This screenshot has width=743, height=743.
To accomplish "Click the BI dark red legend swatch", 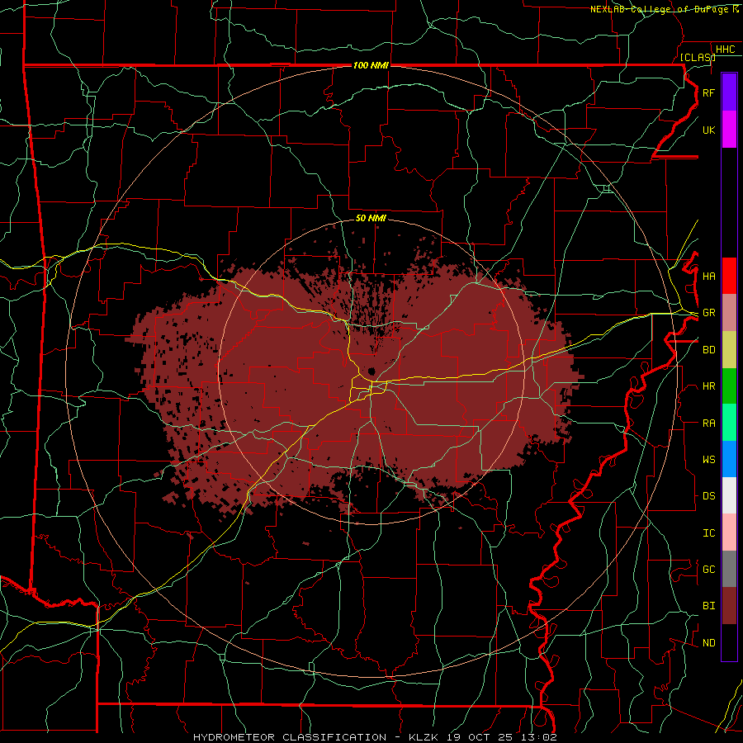I will tap(729, 606).
